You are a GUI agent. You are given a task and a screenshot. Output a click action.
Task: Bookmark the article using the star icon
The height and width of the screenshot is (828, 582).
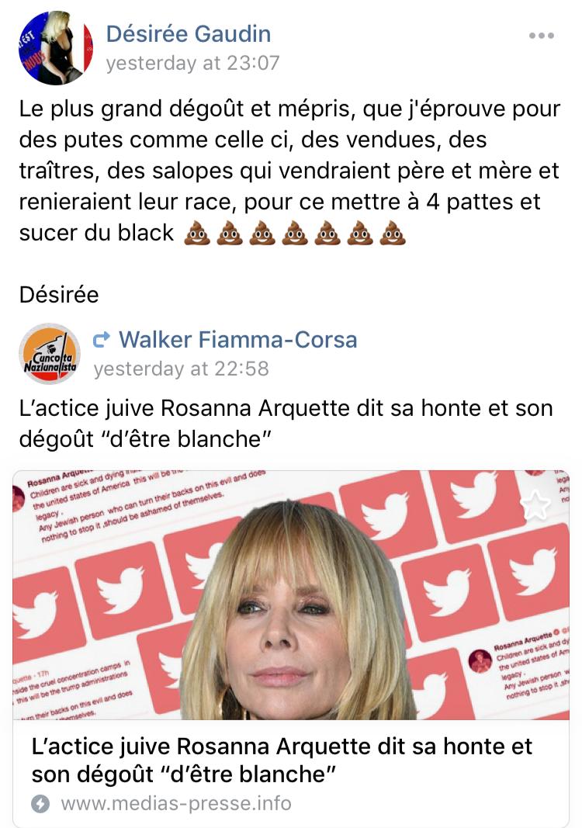(536, 505)
